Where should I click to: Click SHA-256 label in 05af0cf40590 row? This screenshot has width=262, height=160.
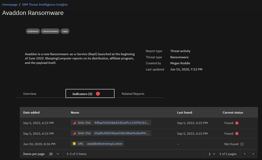pyautogui.click(x=84, y=133)
